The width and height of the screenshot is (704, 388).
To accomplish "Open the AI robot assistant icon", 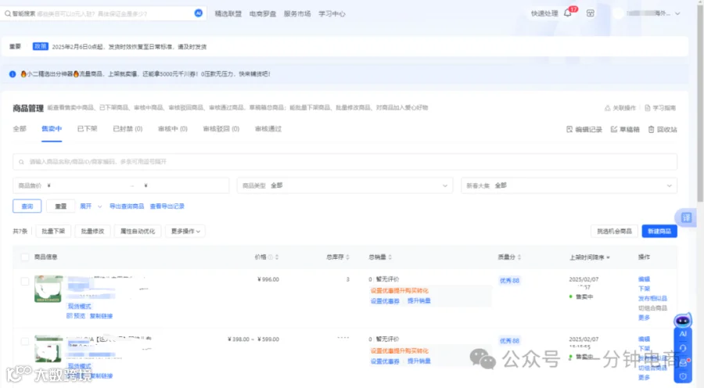I will click(682, 321).
